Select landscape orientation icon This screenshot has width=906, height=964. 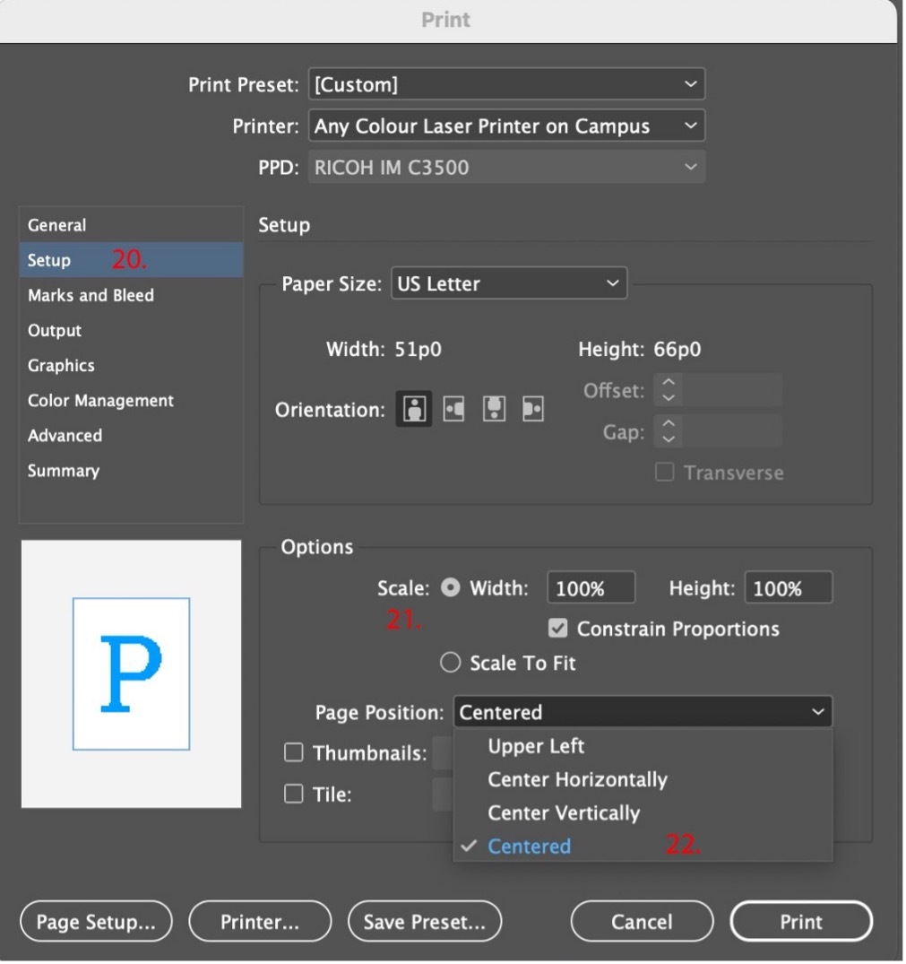pos(454,410)
